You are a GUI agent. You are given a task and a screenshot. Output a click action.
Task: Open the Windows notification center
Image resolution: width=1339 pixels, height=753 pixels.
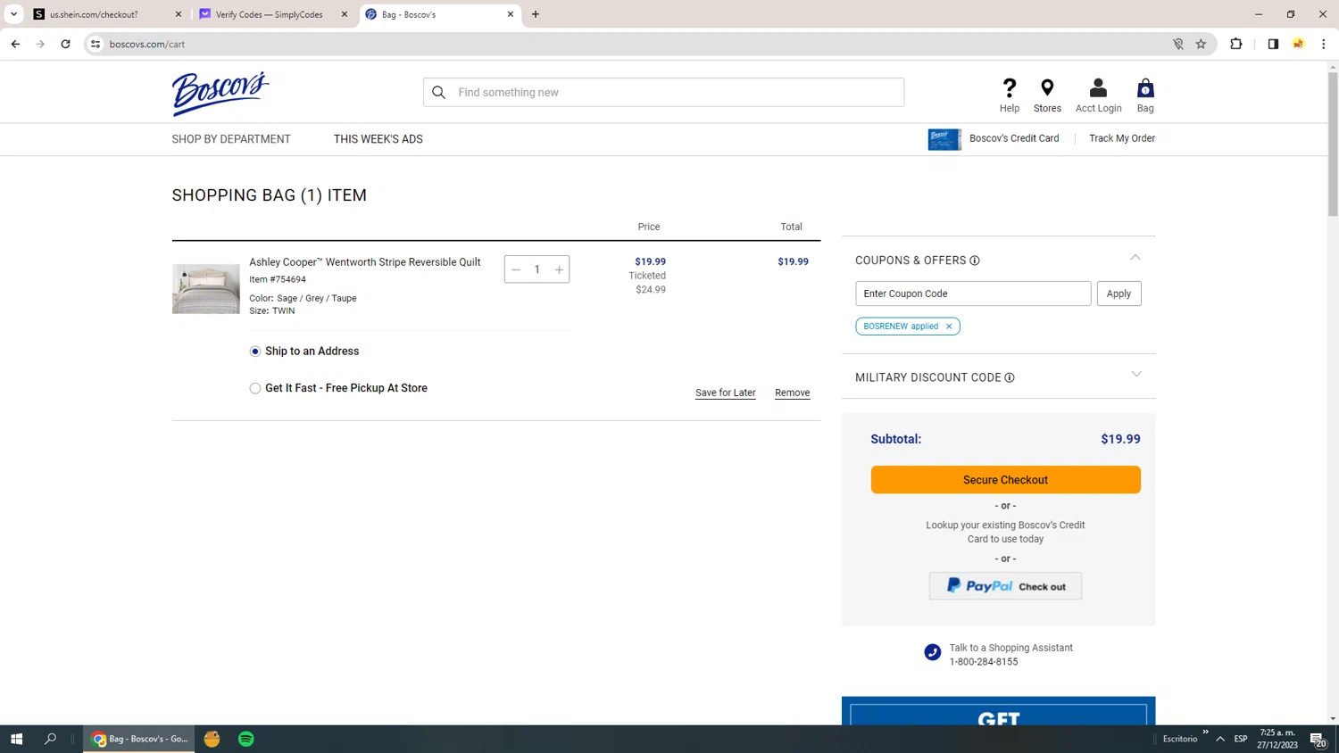pyautogui.click(x=1318, y=739)
